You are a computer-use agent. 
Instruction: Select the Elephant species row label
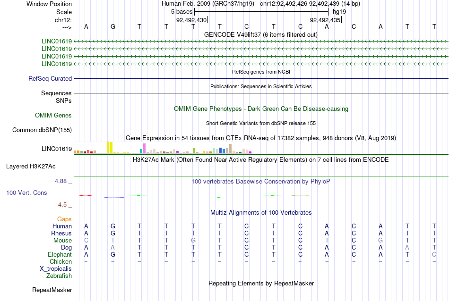60,254
